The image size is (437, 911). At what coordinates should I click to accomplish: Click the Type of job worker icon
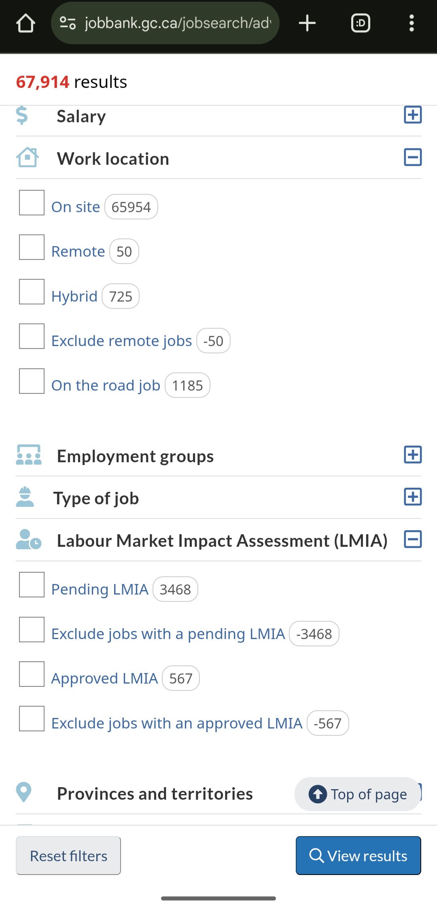coord(25,497)
